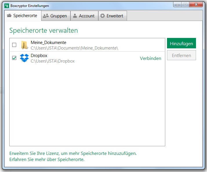Click the gear icon on the Erweitert tab
Screen dimensions: 207x172
click(102, 16)
